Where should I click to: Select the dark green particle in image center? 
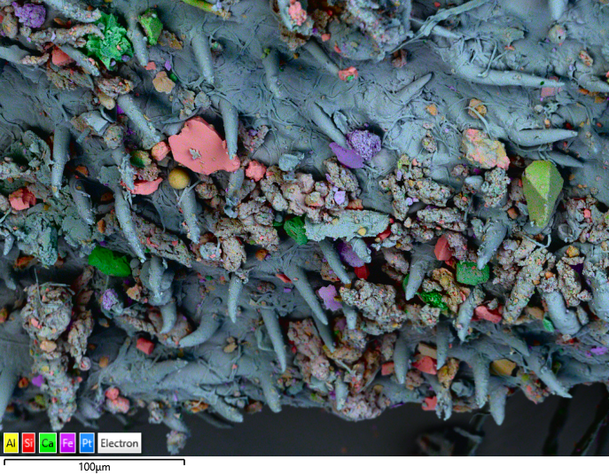pos(296,231)
